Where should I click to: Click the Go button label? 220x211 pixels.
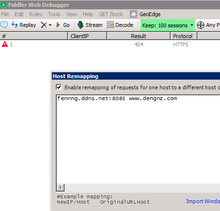66,25
